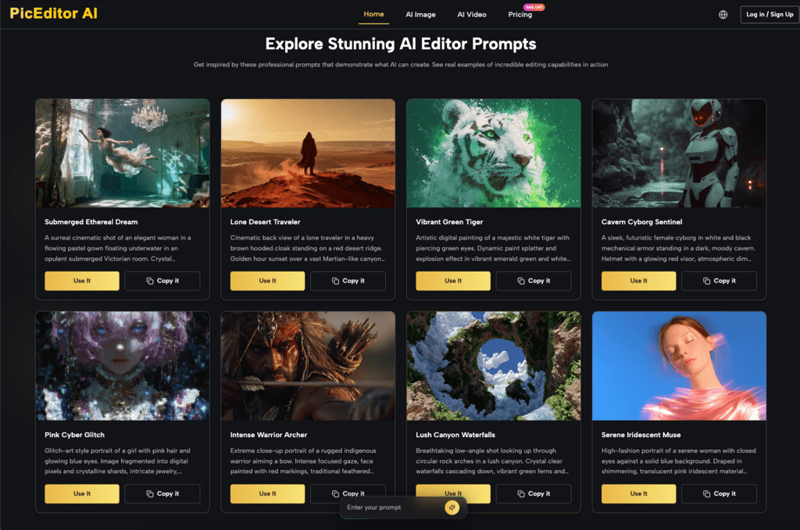Copy the Lush Canyon Waterfalls prompt

point(534,494)
